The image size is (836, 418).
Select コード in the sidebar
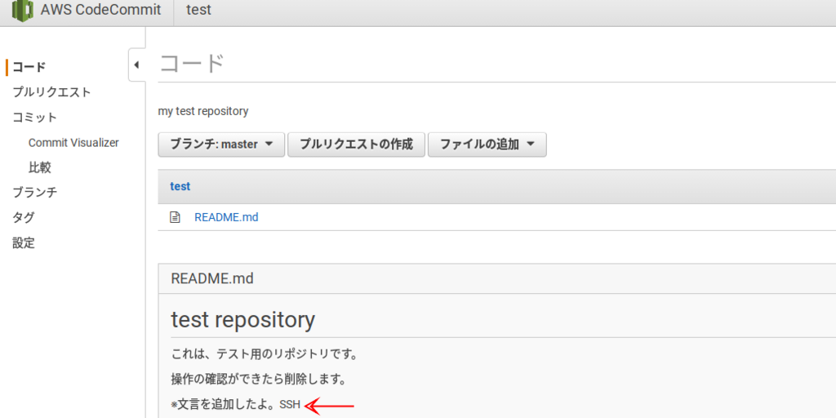click(29, 67)
